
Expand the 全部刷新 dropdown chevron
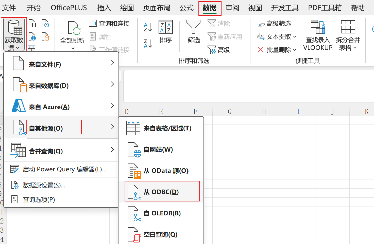[x=73, y=48]
